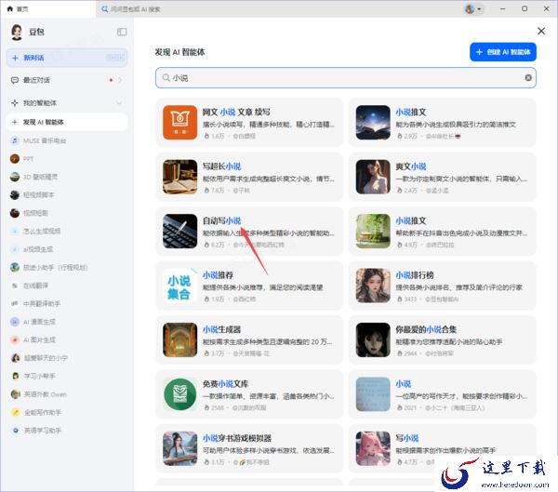Viewport: 558px width, 492px height.
Task: Open the 网文 小说 文章 续写 agent card
Action: (249, 123)
